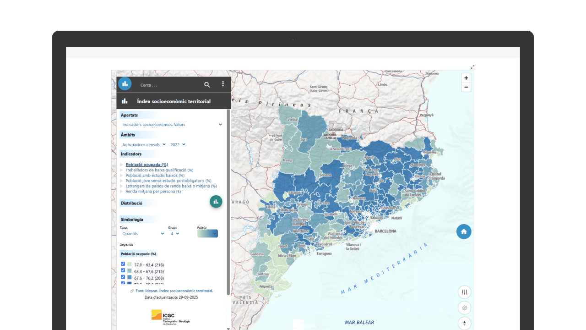The height and width of the screenshot is (330, 586).
Task: Open the Paleta color ramp selector
Action: tap(207, 233)
